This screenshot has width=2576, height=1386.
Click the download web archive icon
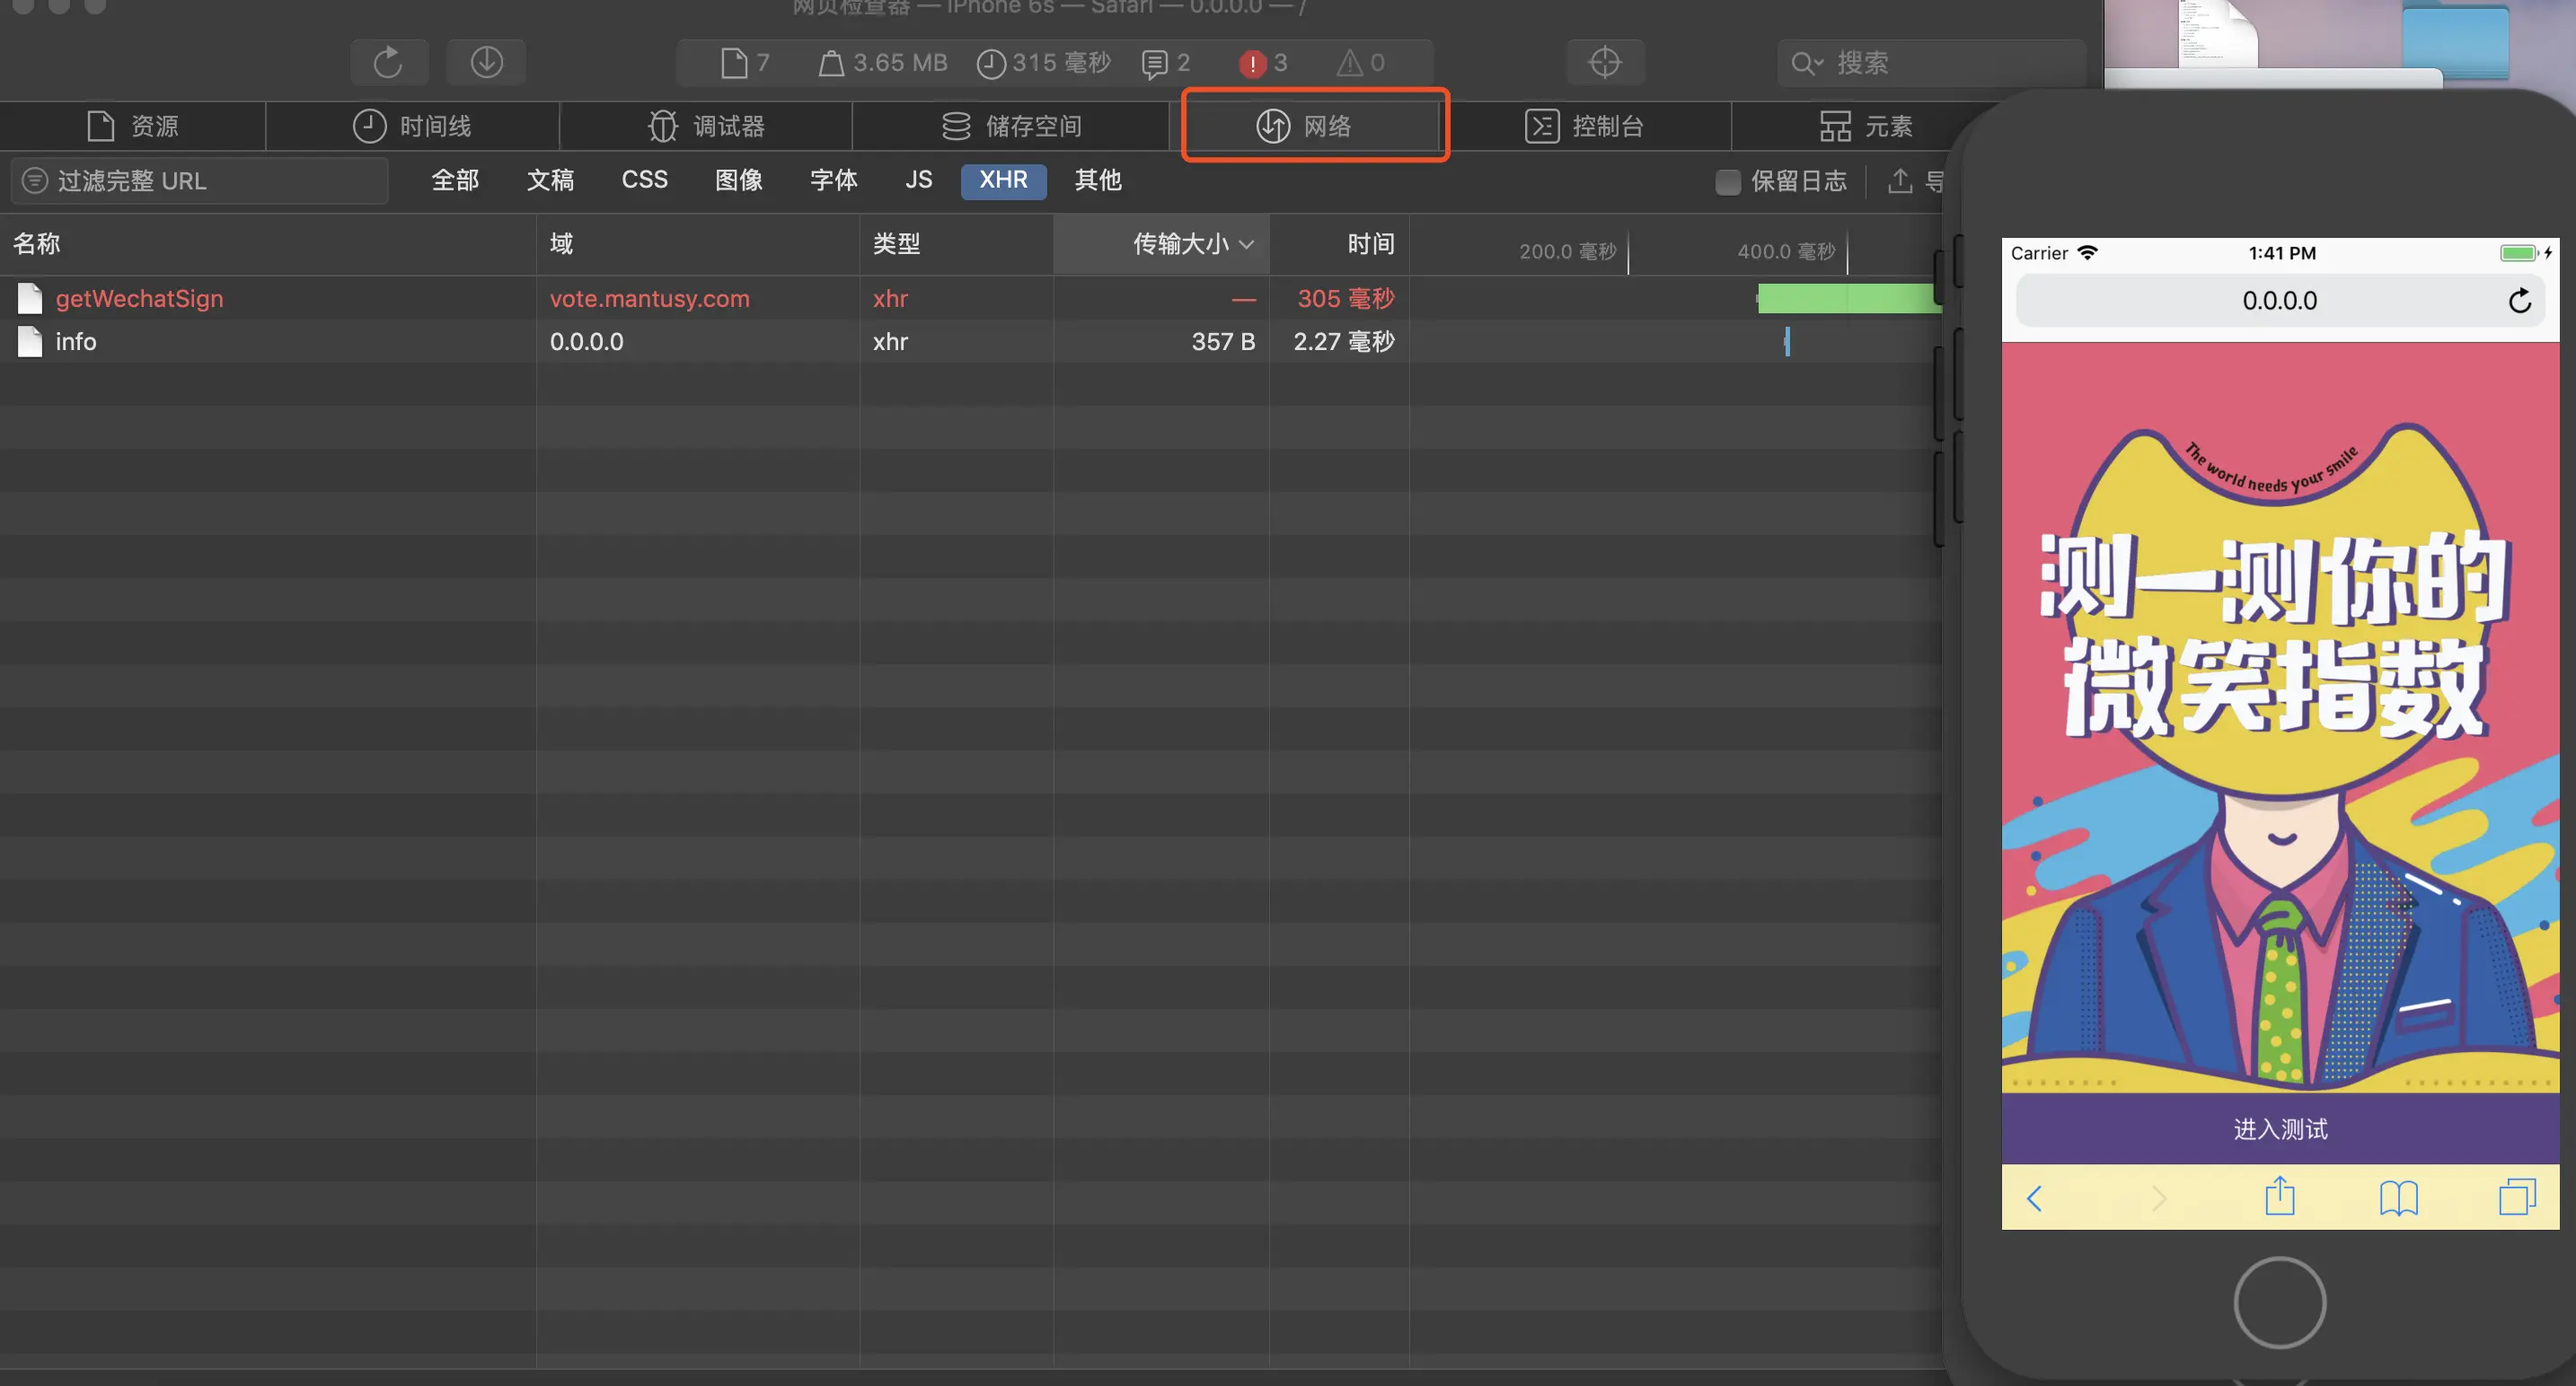pos(486,63)
